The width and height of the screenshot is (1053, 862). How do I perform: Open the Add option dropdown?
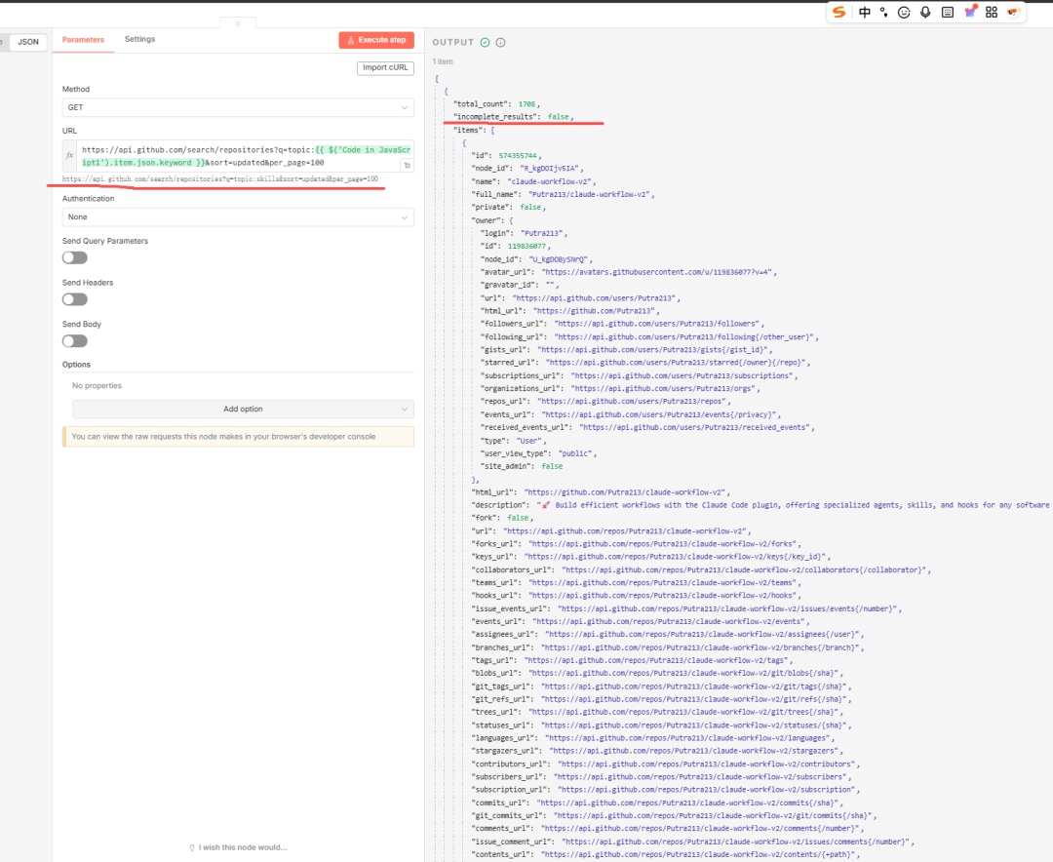pos(243,409)
